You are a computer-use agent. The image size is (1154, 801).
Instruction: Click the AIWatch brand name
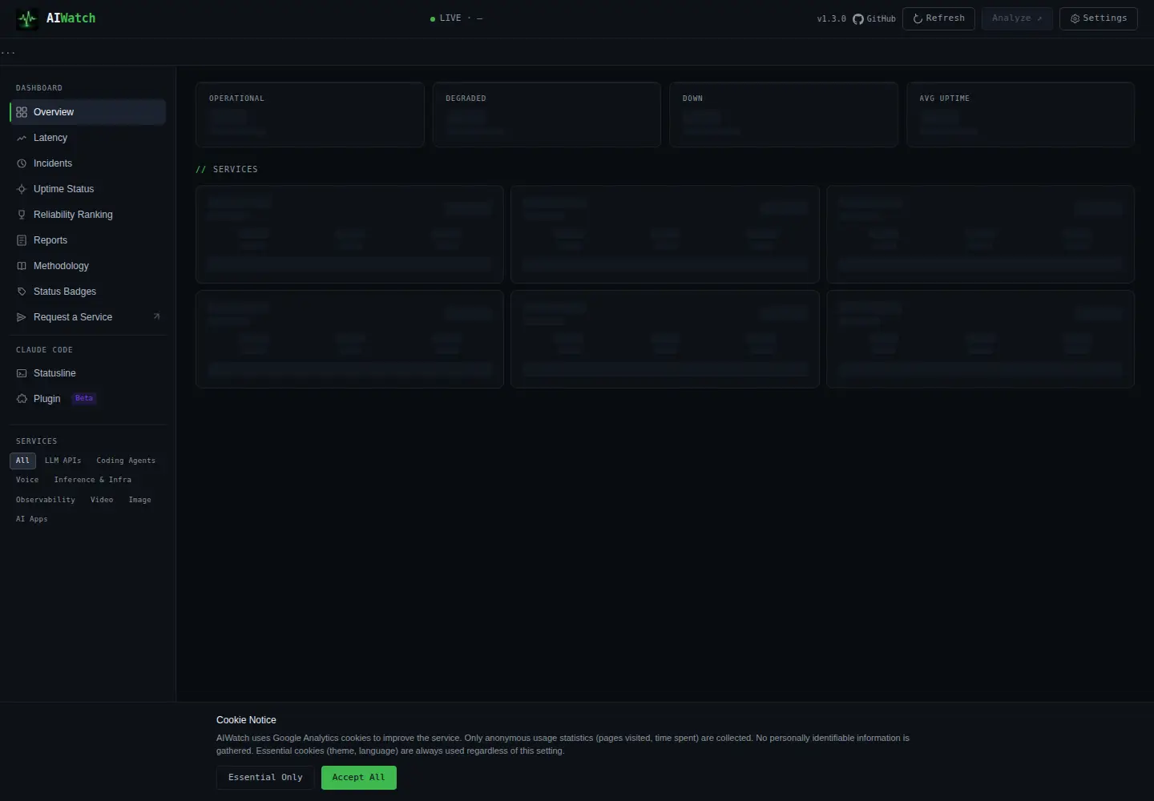coord(71,18)
